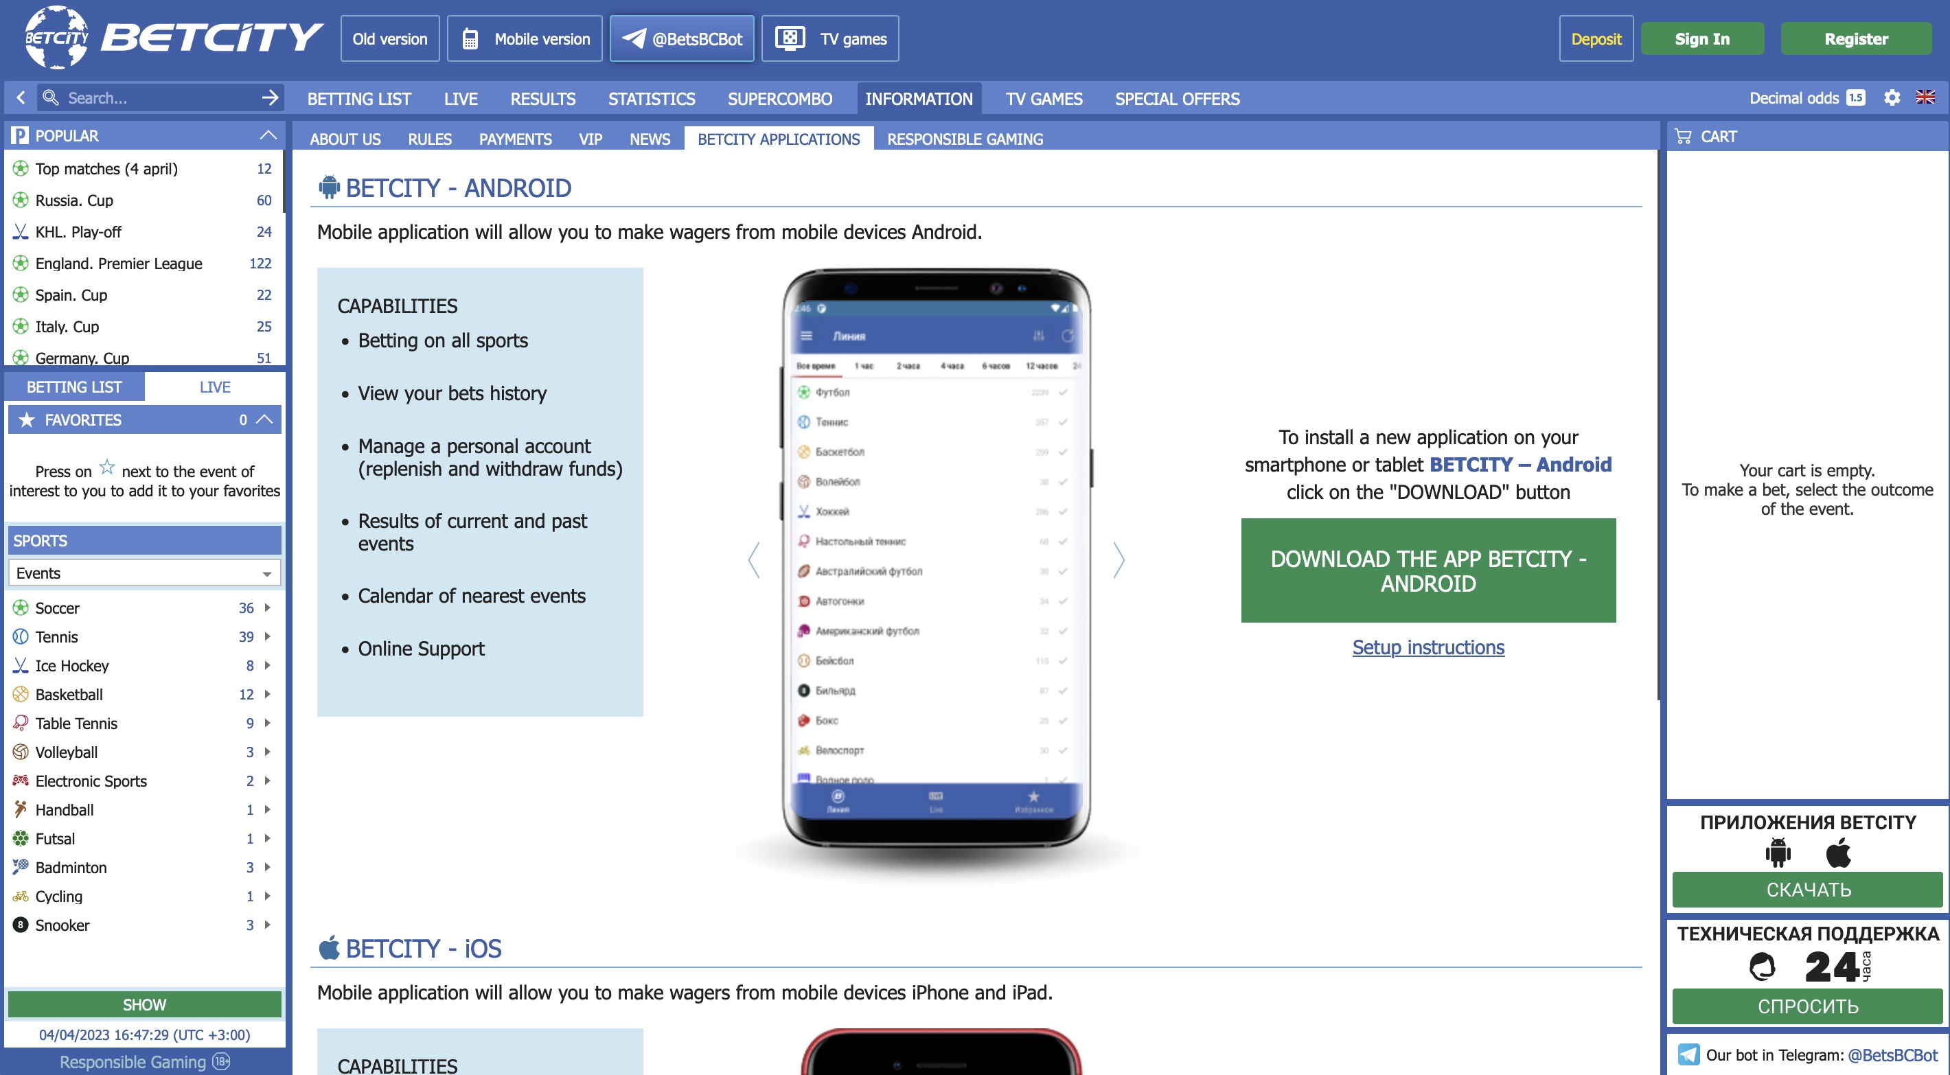Open the Responsible Gaming 18+ link
Viewport: 1950px width, 1075px height.
click(145, 1061)
